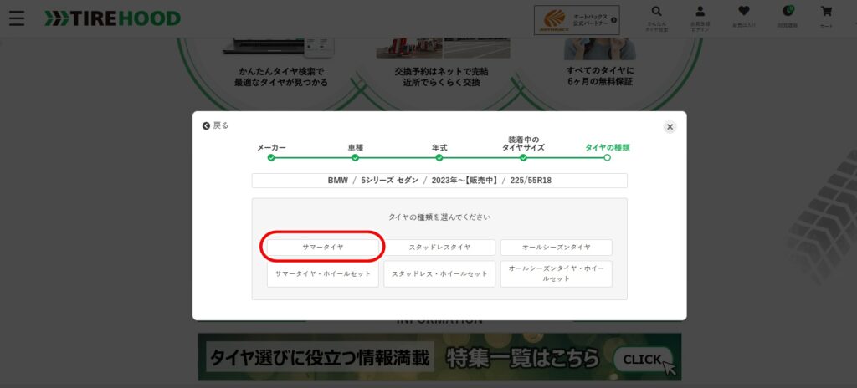Go back using the 戻る link
The height and width of the screenshot is (388, 857).
(x=215, y=125)
